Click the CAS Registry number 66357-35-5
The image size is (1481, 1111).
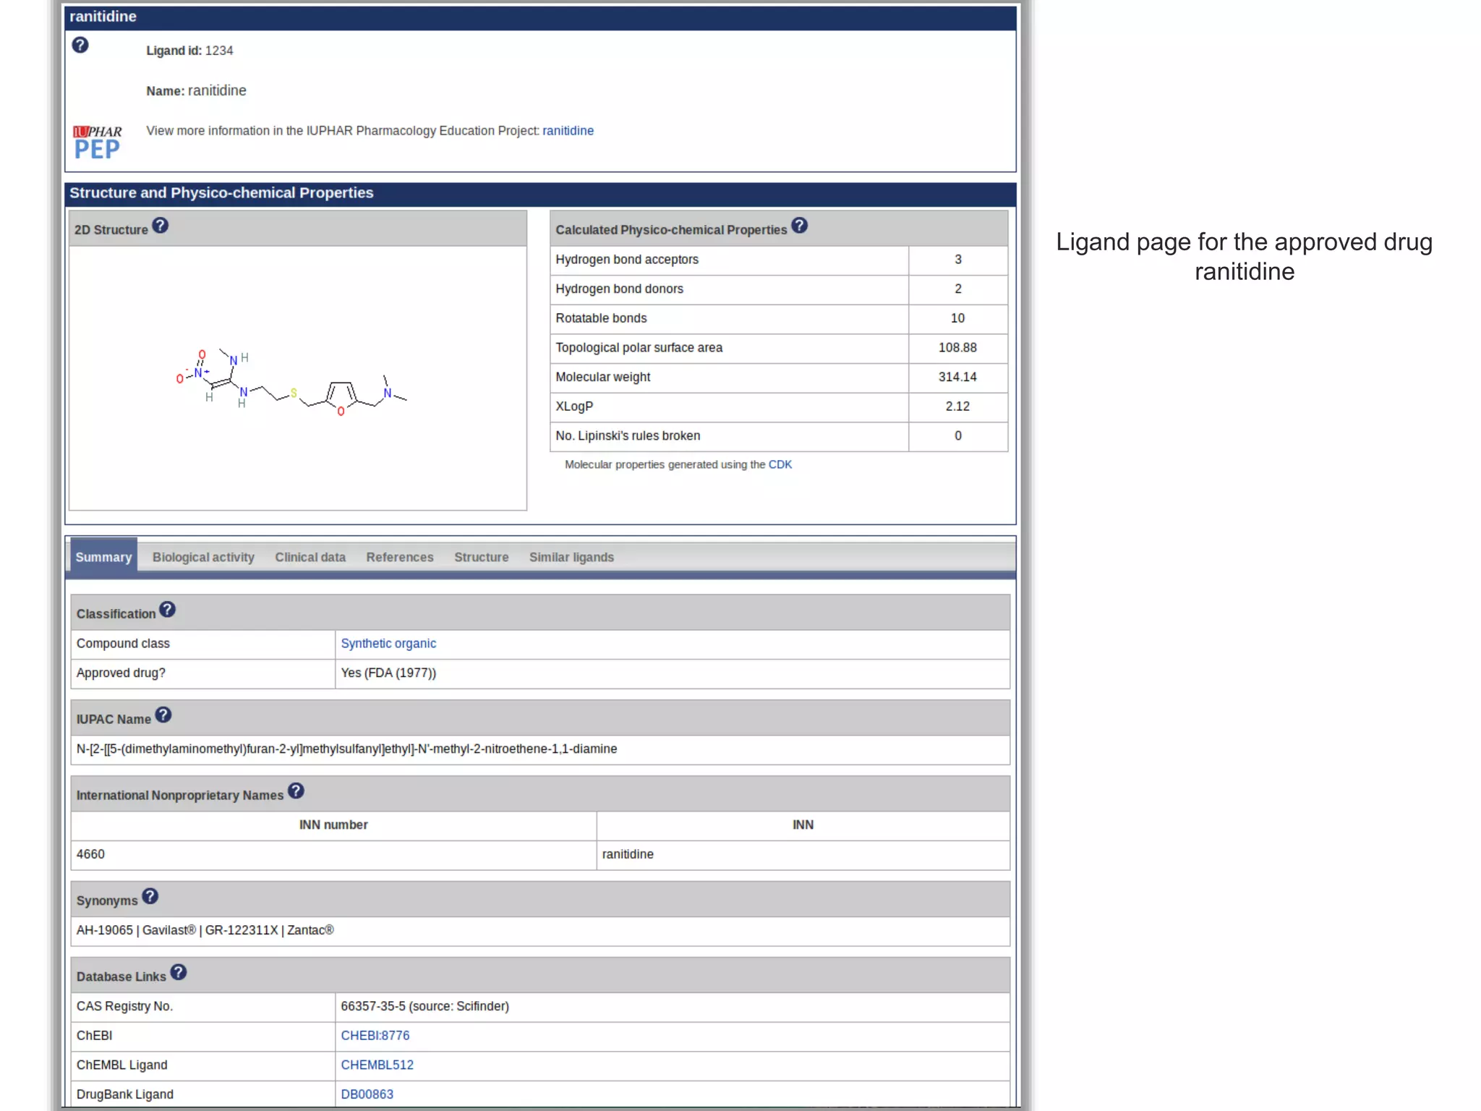(373, 1006)
